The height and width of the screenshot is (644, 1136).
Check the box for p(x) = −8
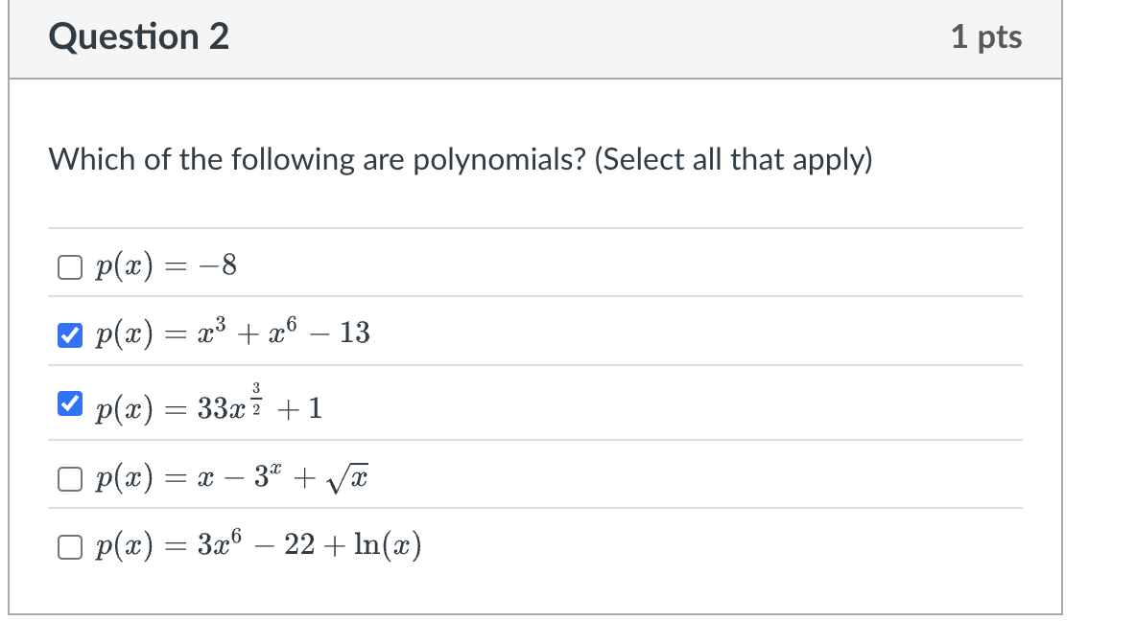pyautogui.click(x=69, y=267)
